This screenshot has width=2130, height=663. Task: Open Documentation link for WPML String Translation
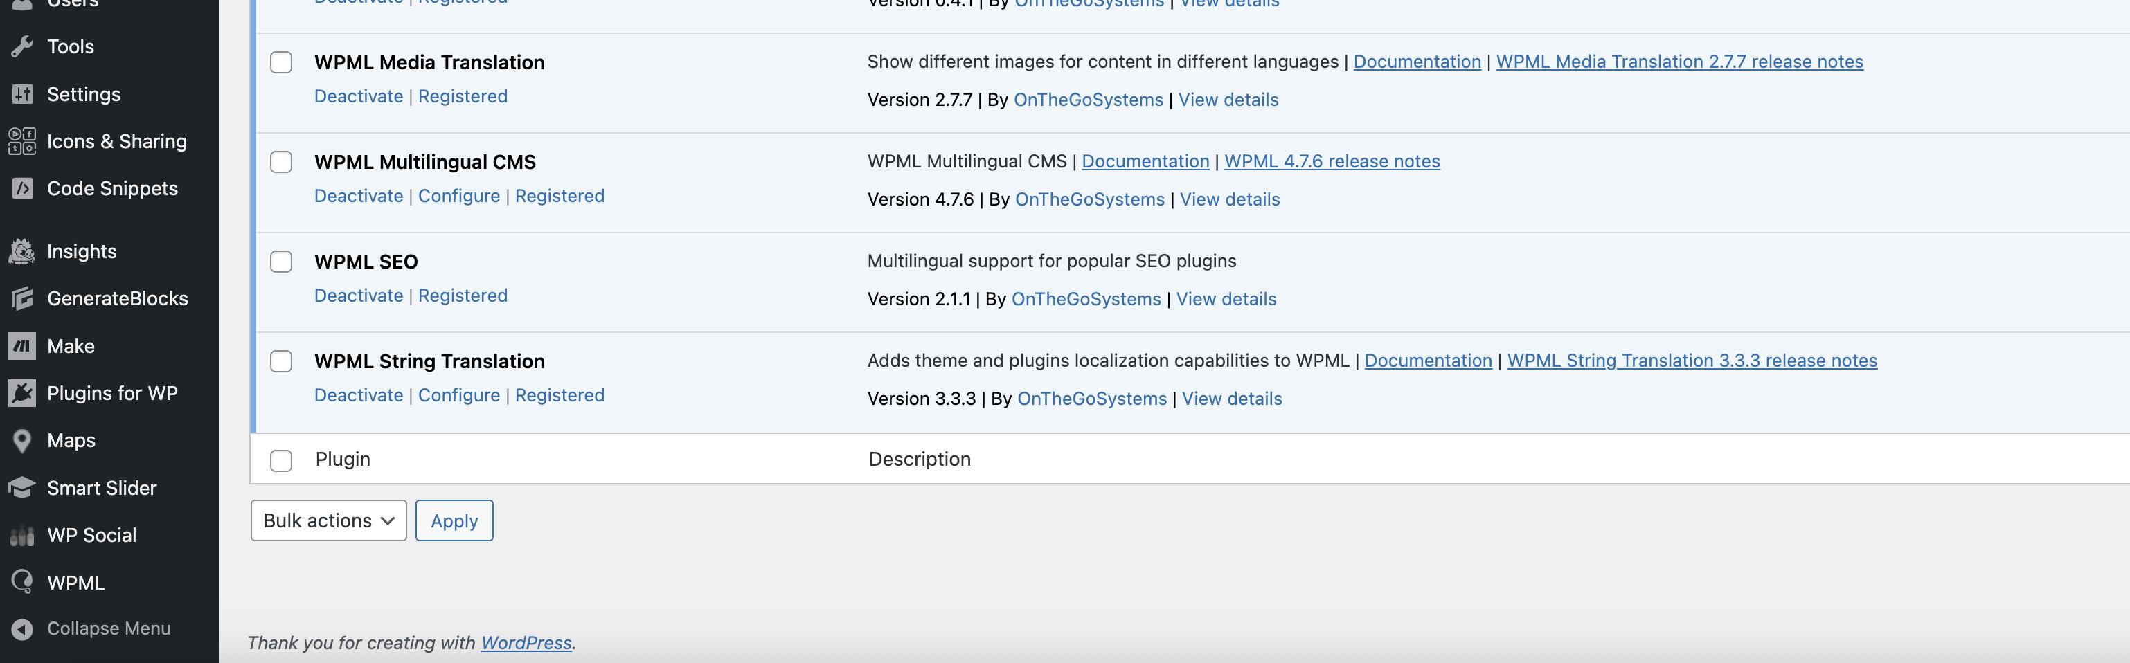point(1428,361)
